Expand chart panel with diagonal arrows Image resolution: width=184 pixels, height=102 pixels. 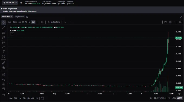pos(181,17)
